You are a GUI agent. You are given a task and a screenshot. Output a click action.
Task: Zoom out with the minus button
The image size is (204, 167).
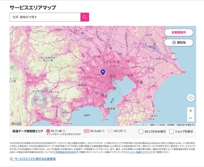(190, 118)
